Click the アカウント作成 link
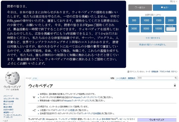Image resolution: width=179 pixels, height=122 pixels. point(165,71)
